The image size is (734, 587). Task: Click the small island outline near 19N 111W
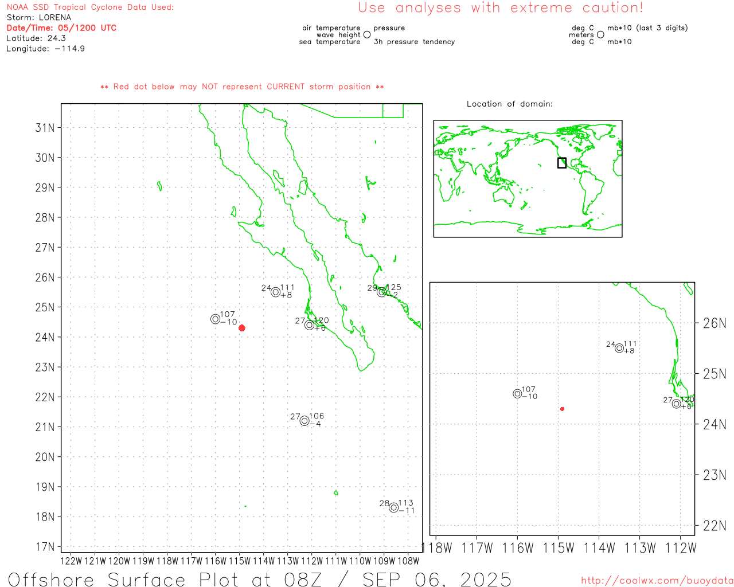click(x=336, y=493)
